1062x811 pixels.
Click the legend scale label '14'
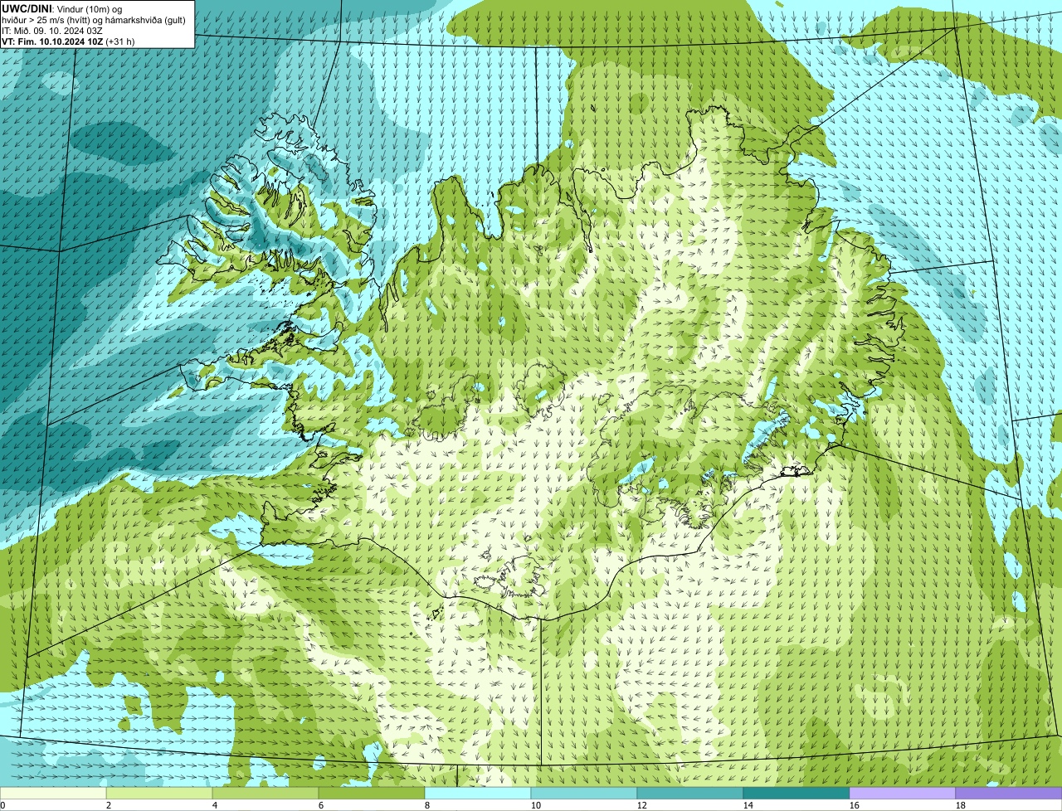(x=748, y=805)
